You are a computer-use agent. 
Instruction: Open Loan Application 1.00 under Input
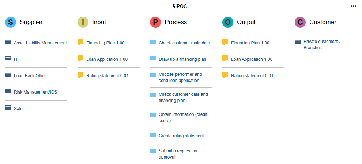(x=107, y=59)
